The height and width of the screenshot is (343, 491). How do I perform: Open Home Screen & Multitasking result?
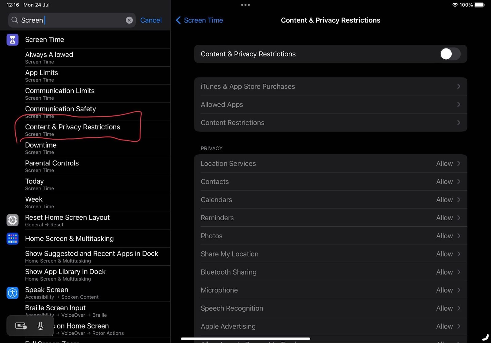point(85,239)
